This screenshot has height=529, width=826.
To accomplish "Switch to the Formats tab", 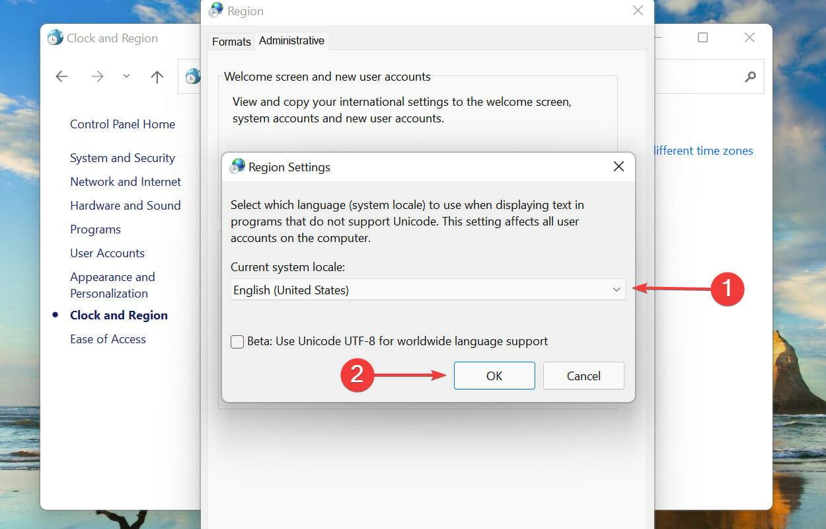I will click(x=231, y=42).
